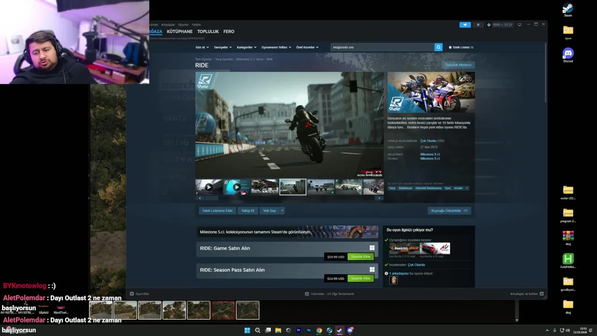Expand the 'Özel Kısımlar' dropdown
597x336 pixels.
(x=307, y=47)
